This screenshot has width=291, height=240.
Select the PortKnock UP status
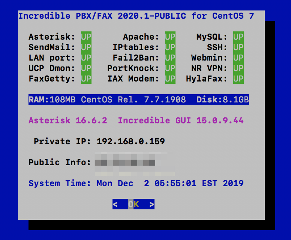click(170, 68)
